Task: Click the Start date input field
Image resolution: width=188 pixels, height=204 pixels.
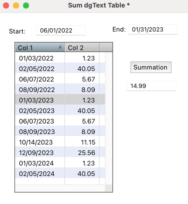Action: point(61,30)
